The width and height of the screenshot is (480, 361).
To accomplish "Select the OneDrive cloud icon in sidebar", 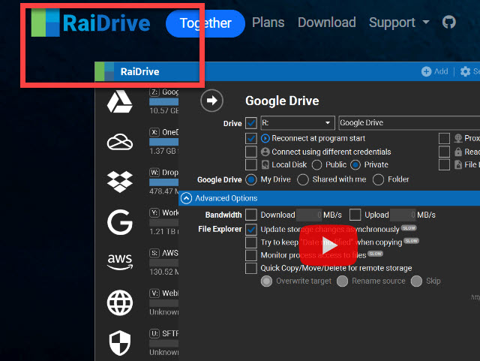I will 120,142.
